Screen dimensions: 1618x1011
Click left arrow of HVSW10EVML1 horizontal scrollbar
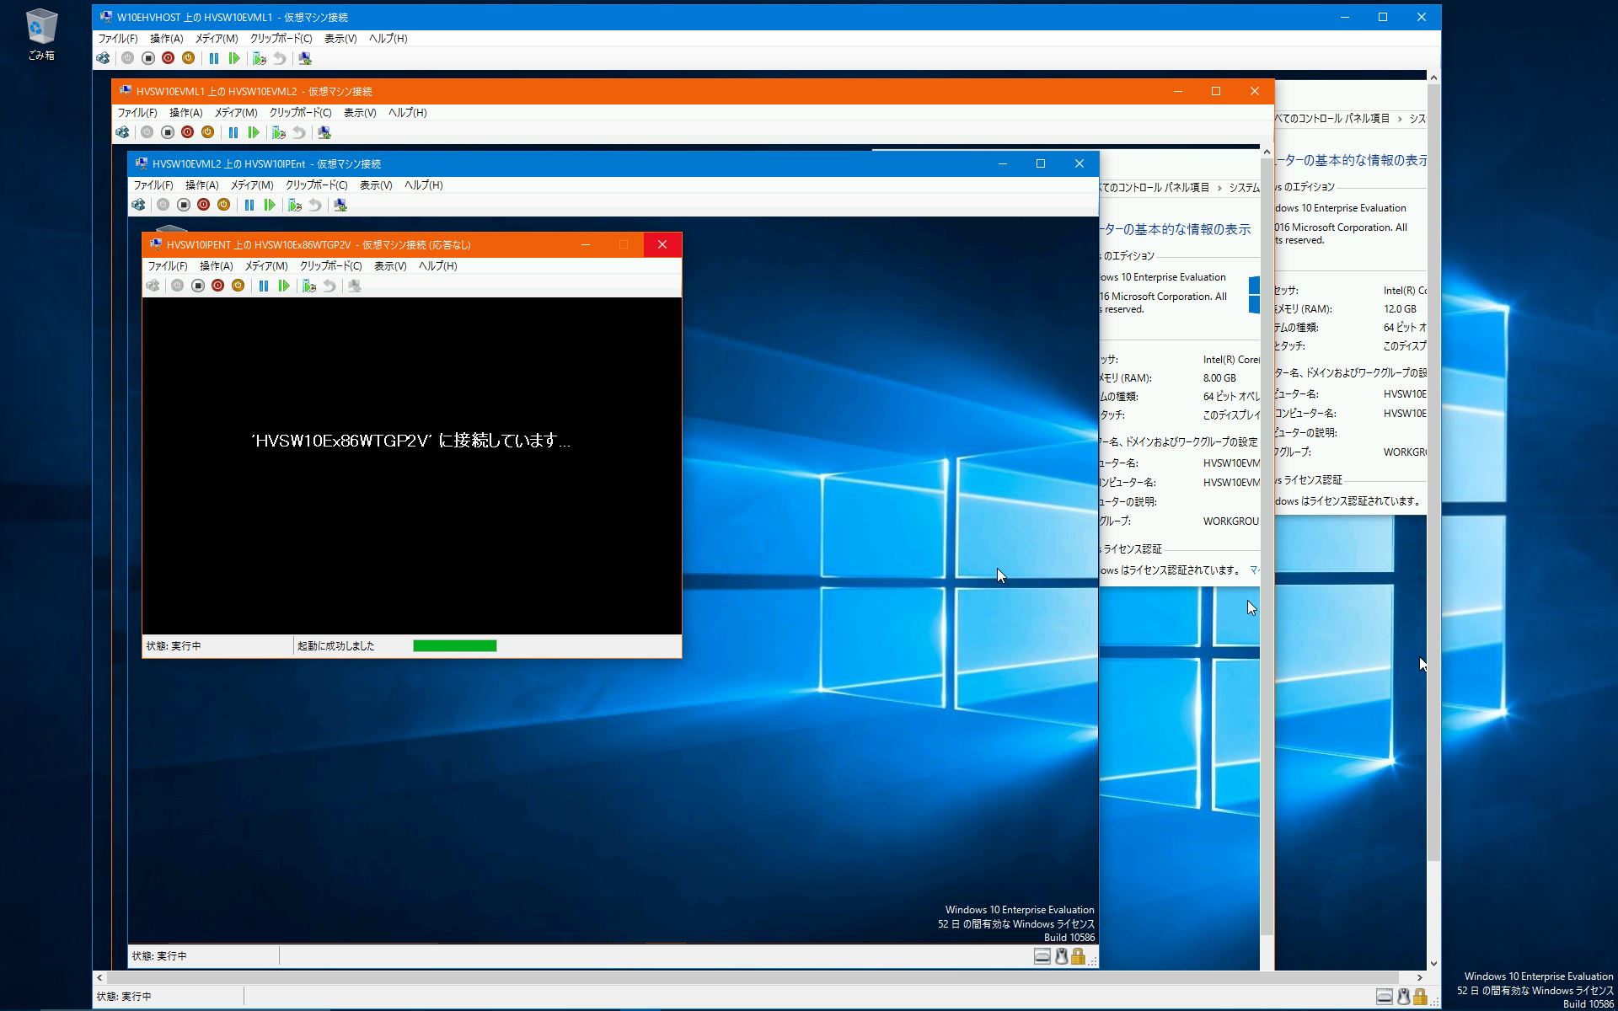click(99, 978)
